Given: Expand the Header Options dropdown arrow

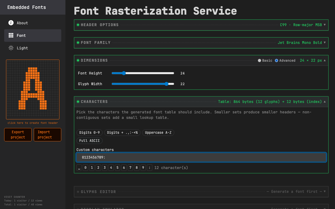Looking at the screenshot, I should pyautogui.click(x=325, y=25).
